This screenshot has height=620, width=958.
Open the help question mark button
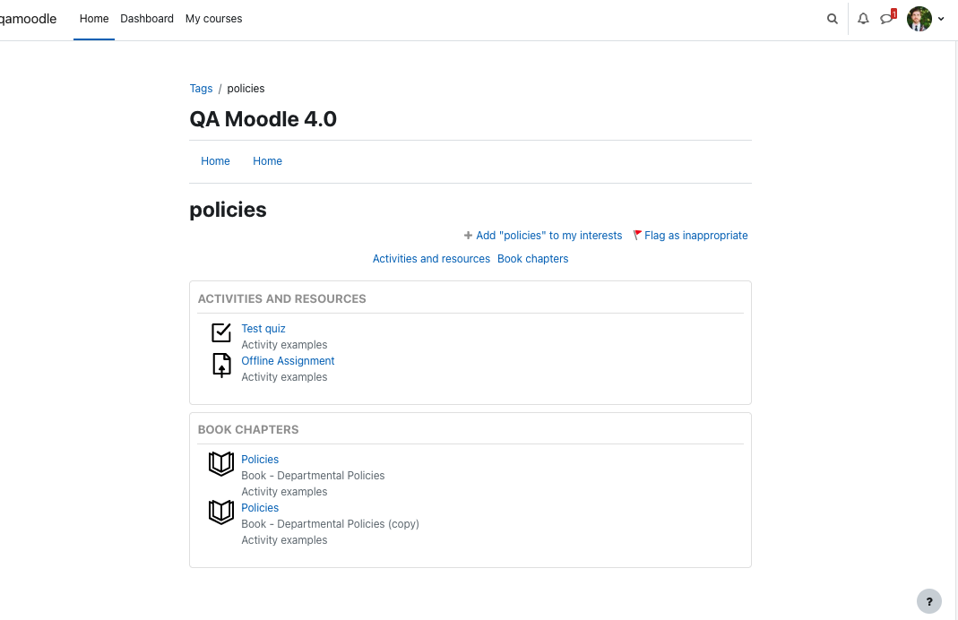[928, 601]
